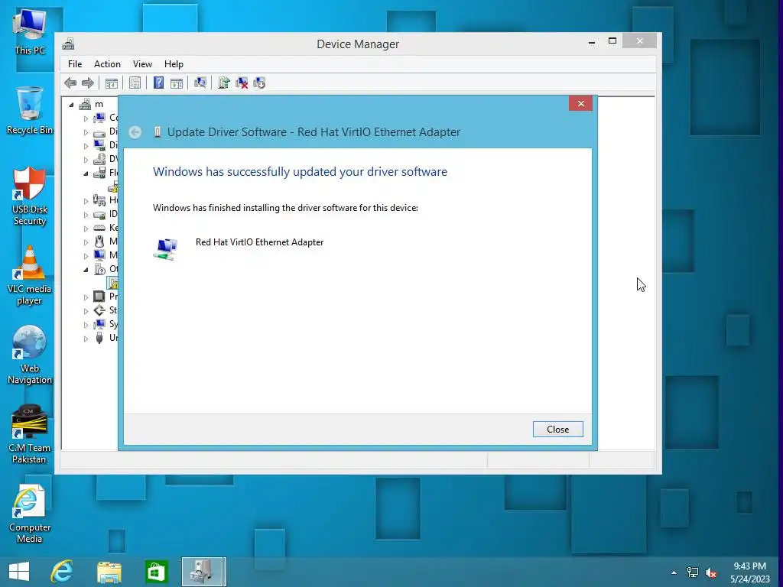Select the Processors chip icon in tree
This screenshot has width=783, height=587.
coord(99,297)
